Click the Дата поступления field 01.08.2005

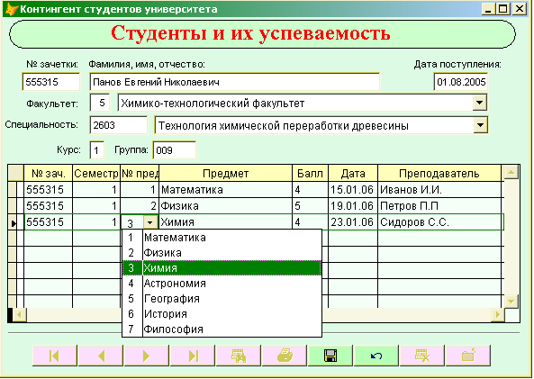(461, 82)
